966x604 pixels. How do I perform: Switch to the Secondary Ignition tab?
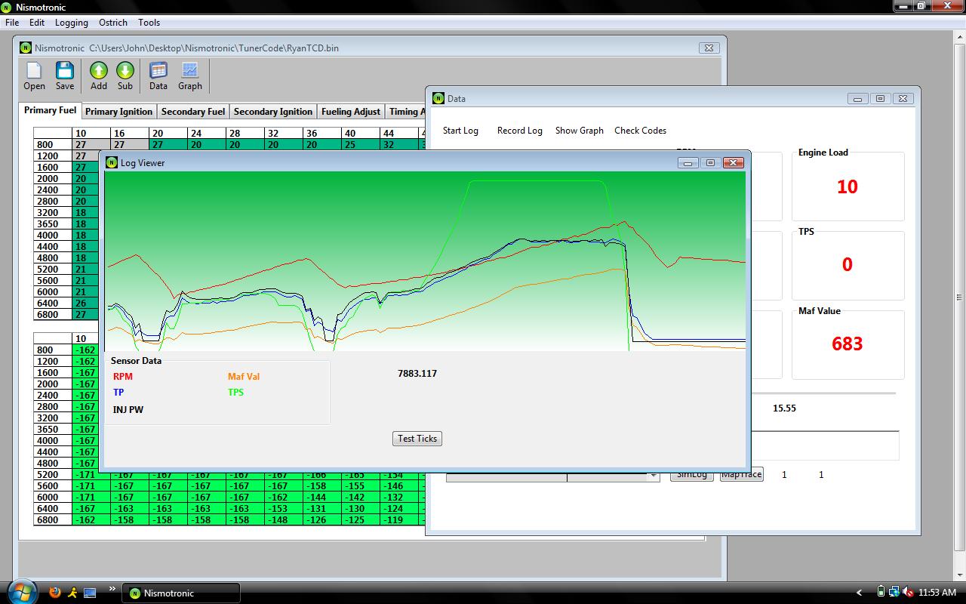pos(273,111)
